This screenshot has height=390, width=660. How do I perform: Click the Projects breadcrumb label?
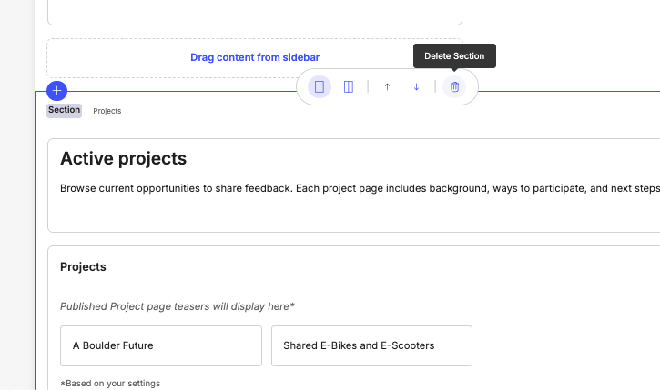[107, 111]
